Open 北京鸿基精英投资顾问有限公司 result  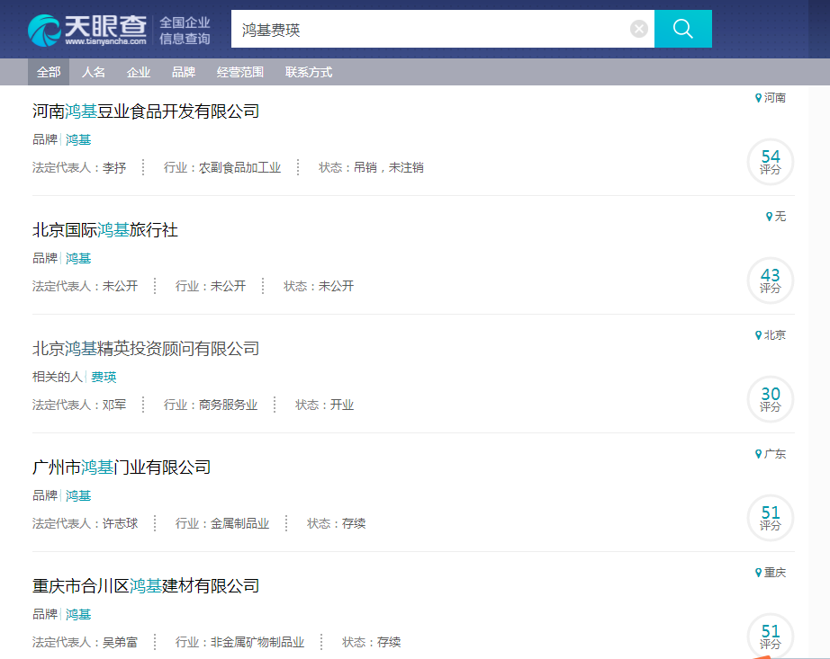(146, 349)
